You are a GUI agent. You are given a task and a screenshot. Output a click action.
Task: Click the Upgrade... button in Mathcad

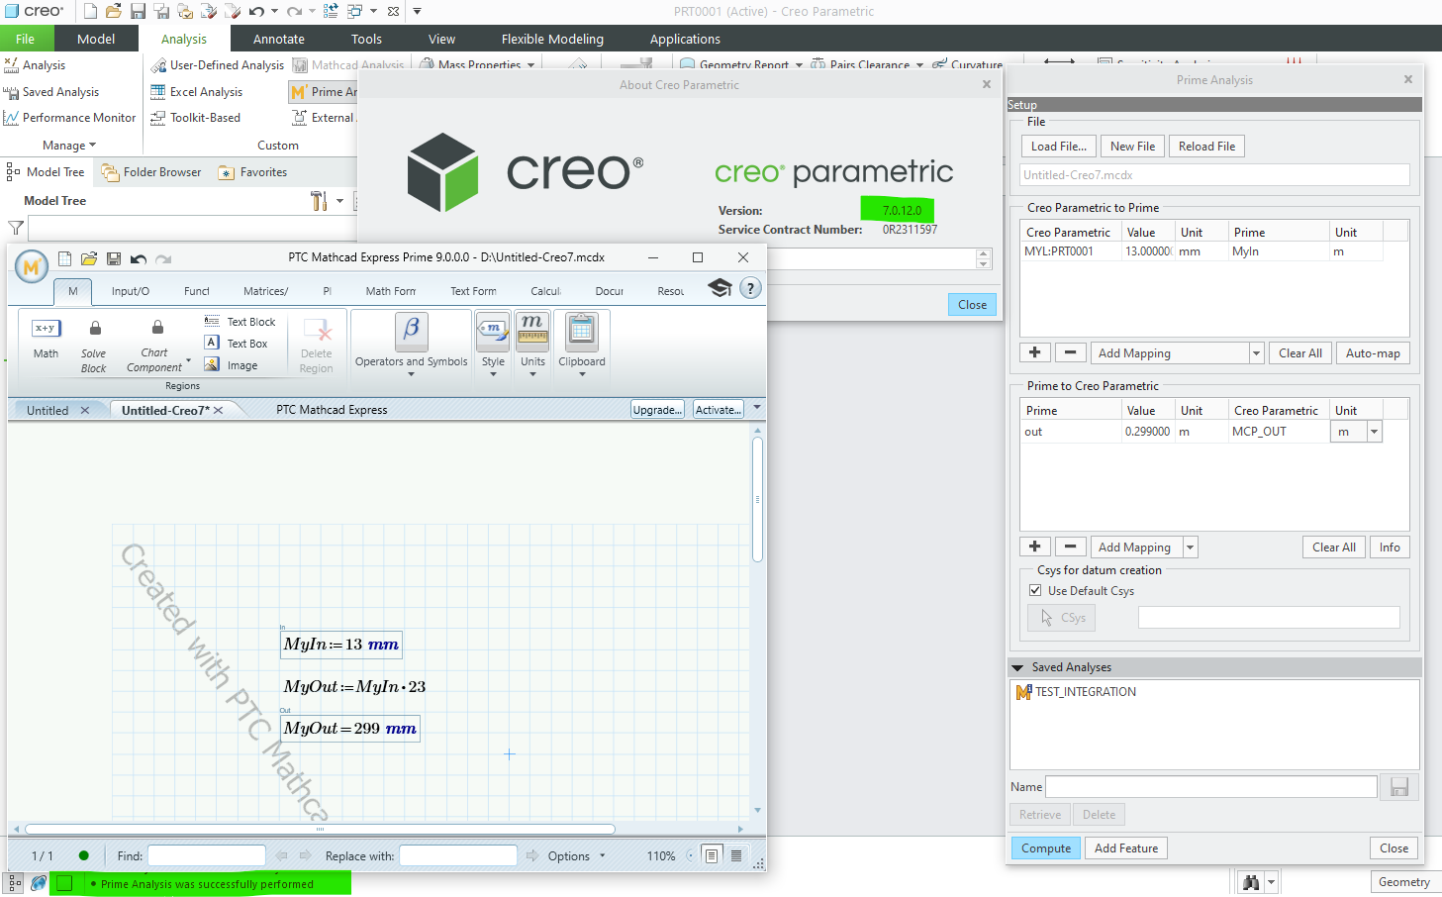pos(657,410)
